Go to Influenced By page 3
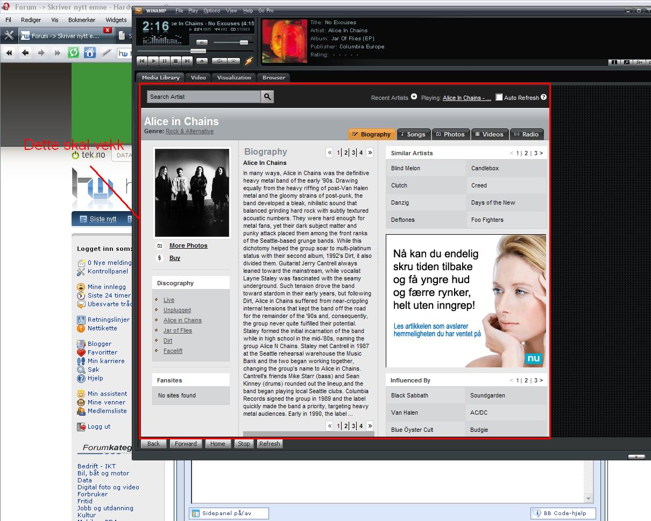Screen dimensions: 651x521 tap(535, 380)
